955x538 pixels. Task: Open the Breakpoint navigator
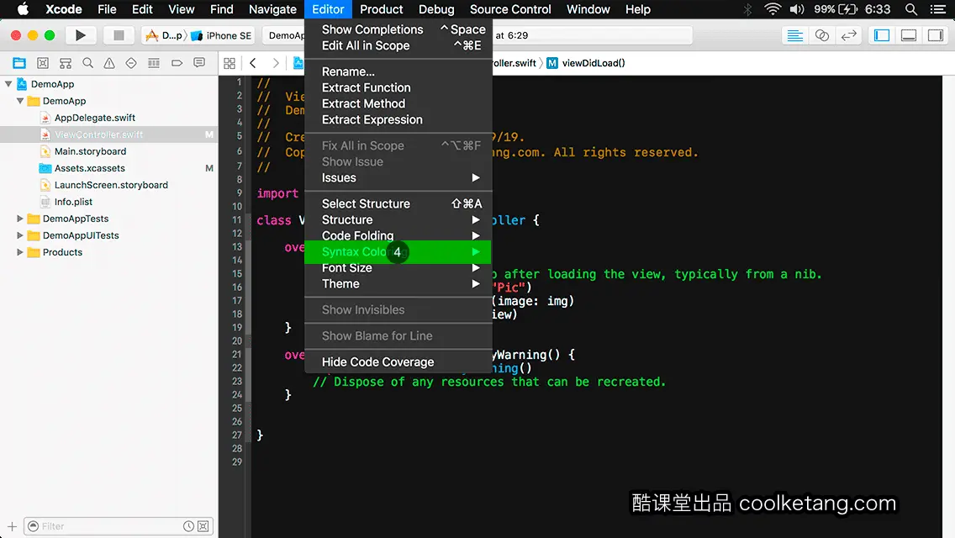pyautogui.click(x=177, y=63)
